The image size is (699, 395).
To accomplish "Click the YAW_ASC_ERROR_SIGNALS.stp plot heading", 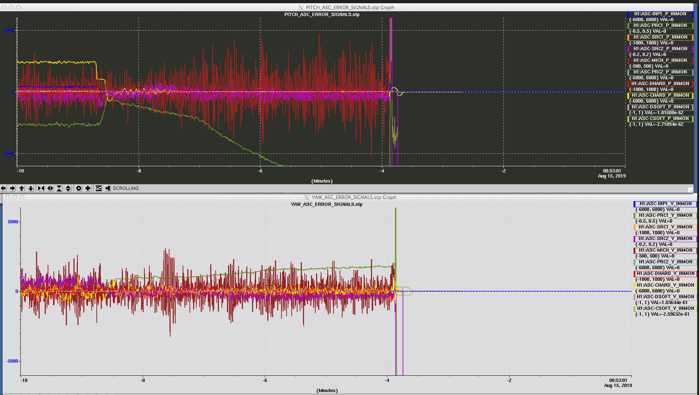I will (327, 204).
